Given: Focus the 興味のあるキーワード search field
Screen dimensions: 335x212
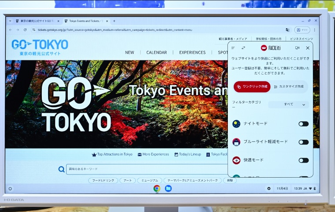Looking at the screenshot, I should 147,169.
